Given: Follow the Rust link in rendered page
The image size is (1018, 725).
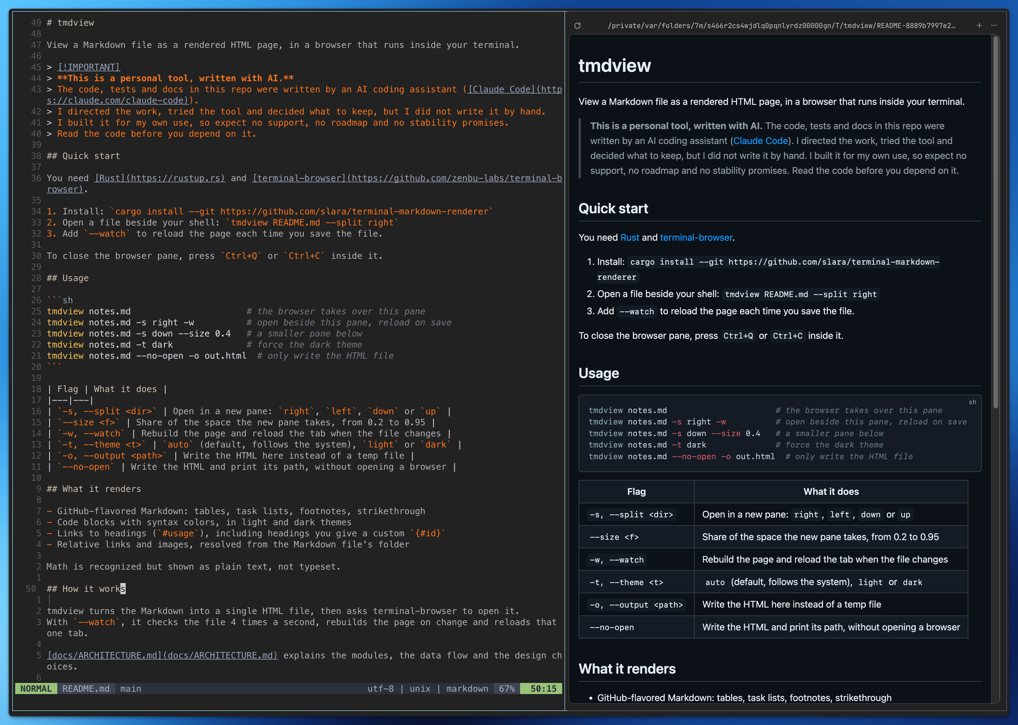Looking at the screenshot, I should point(630,238).
